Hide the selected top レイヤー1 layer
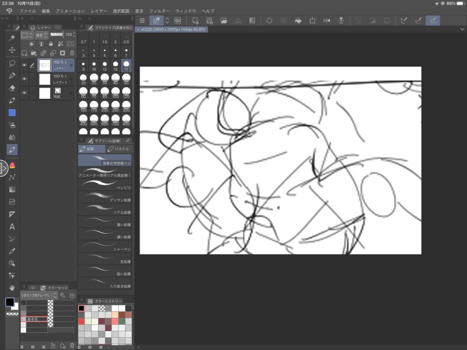 (25, 65)
